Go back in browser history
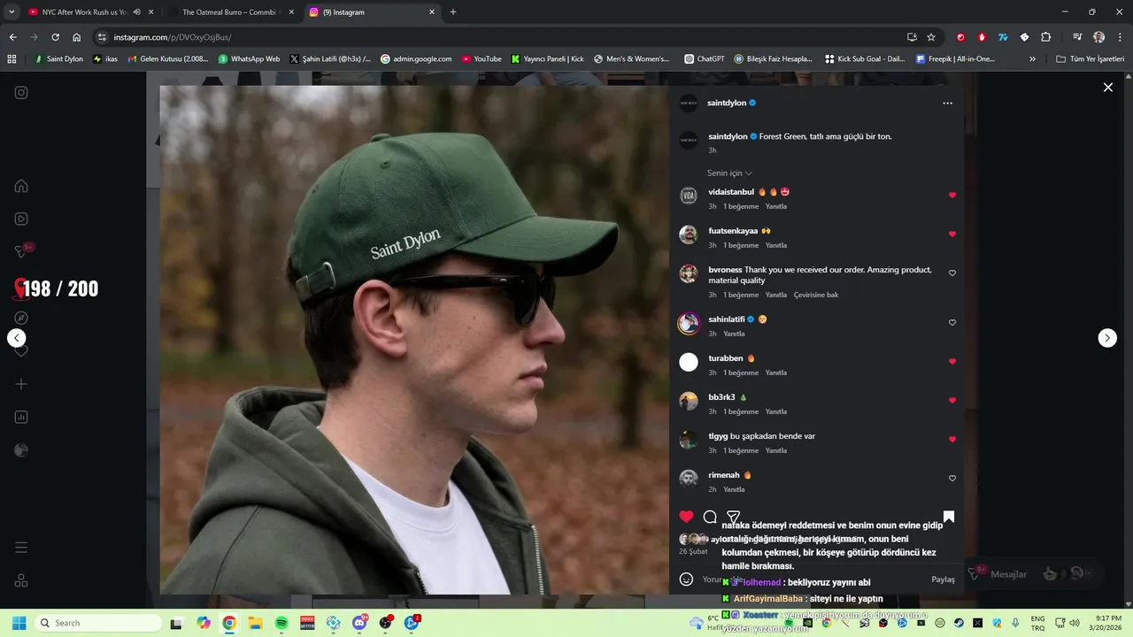The height and width of the screenshot is (637, 1133). click(x=12, y=37)
